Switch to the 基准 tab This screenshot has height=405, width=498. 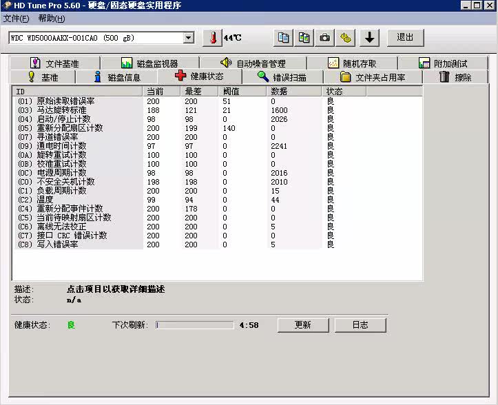coord(43,77)
